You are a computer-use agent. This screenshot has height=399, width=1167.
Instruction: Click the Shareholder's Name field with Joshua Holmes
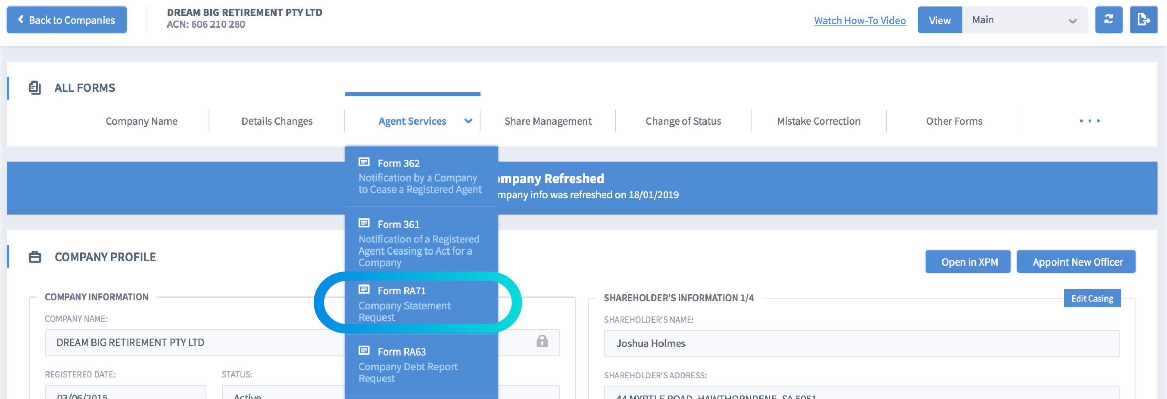(x=861, y=343)
